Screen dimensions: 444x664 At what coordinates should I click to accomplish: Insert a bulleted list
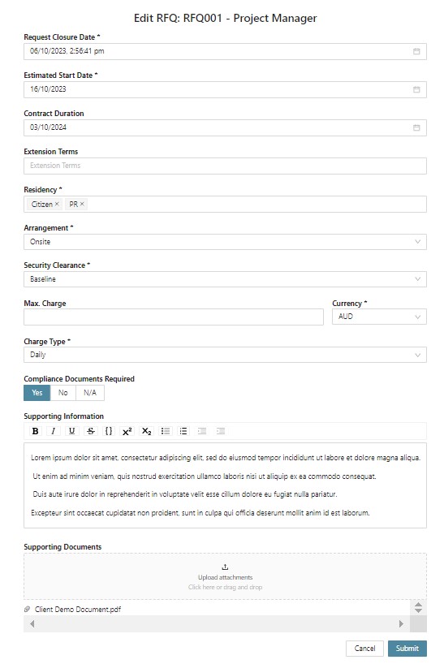(165, 431)
